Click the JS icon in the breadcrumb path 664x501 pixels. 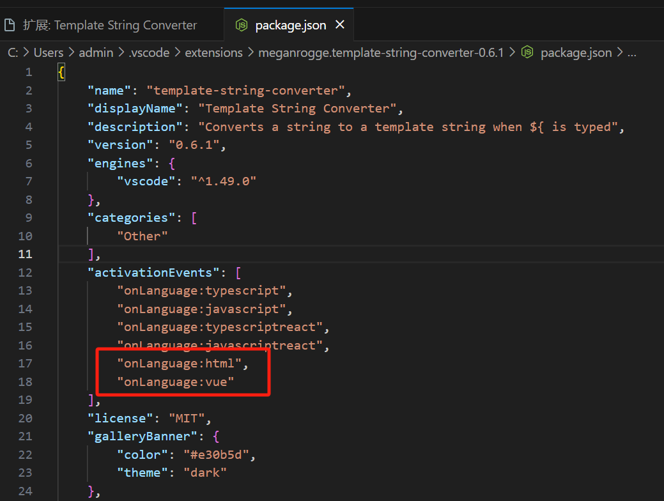tap(527, 52)
